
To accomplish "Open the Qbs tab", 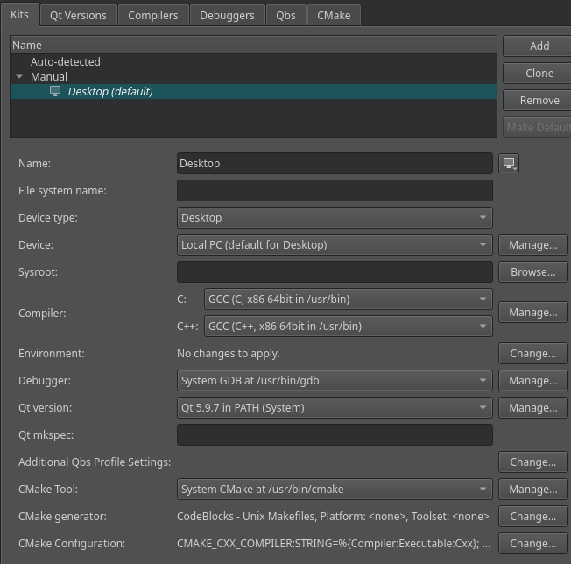I will coord(285,15).
